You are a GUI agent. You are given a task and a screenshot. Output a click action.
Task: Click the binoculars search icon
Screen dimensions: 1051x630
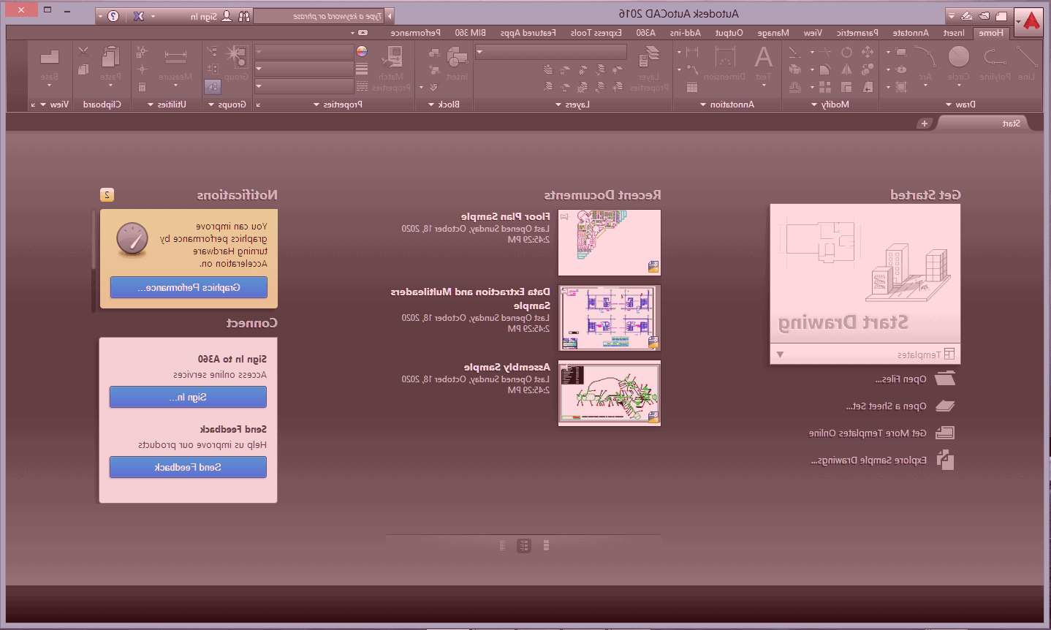(244, 15)
